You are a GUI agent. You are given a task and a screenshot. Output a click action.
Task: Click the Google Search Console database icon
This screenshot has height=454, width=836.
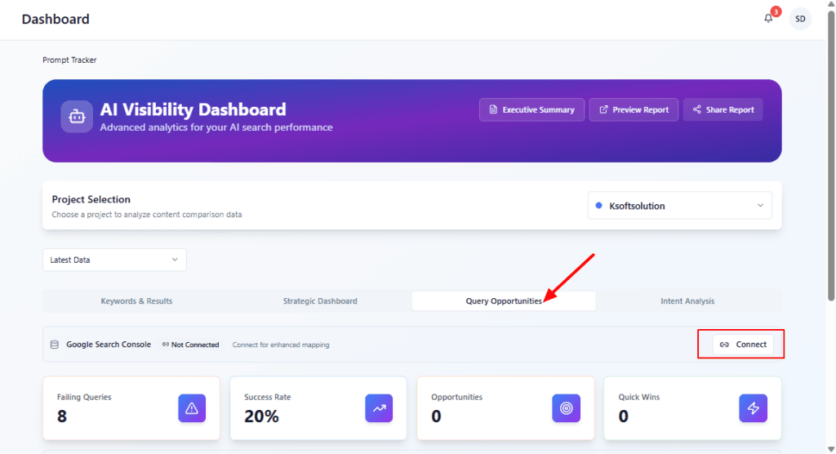[x=55, y=345]
